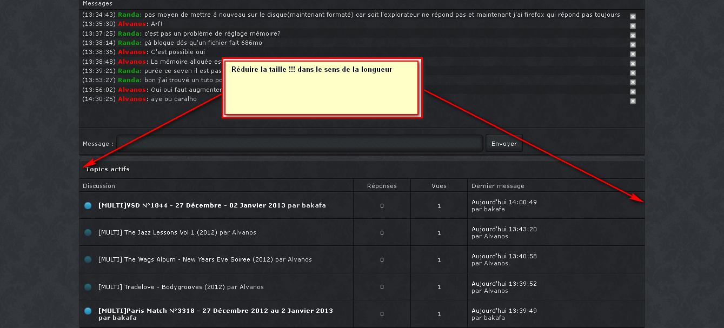Open last message dated Aujourd'hui 13:39:52
Image resolution: width=724 pixels, height=328 pixels.
[x=504, y=284]
